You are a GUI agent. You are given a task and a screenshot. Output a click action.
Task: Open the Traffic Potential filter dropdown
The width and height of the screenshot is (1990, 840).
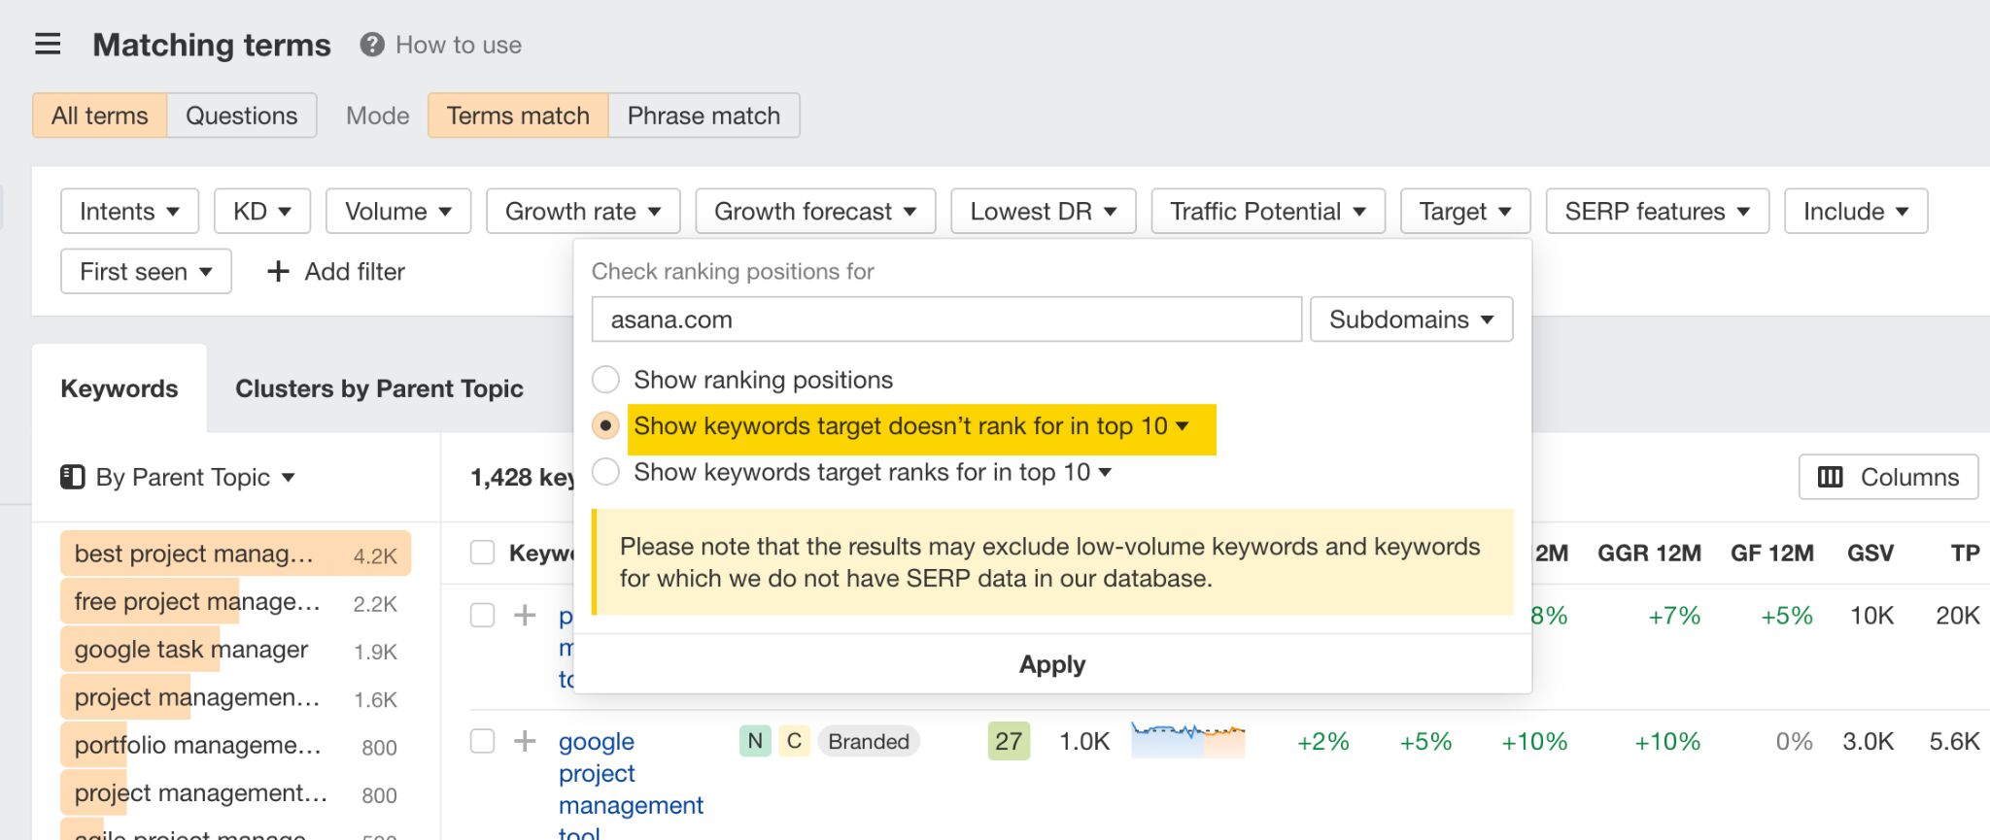[1268, 211]
